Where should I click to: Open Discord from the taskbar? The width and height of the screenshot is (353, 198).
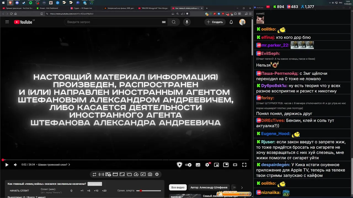click(x=17, y=3)
